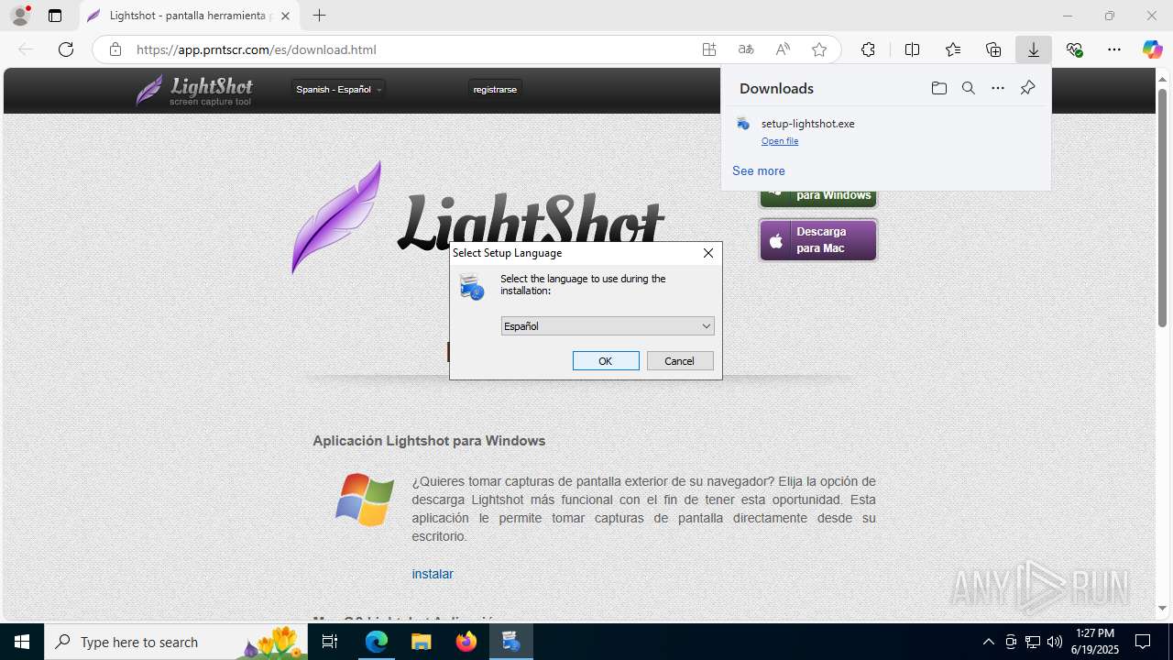The image size is (1173, 660).
Task: Open the Windows Start menu
Action: (x=22, y=642)
